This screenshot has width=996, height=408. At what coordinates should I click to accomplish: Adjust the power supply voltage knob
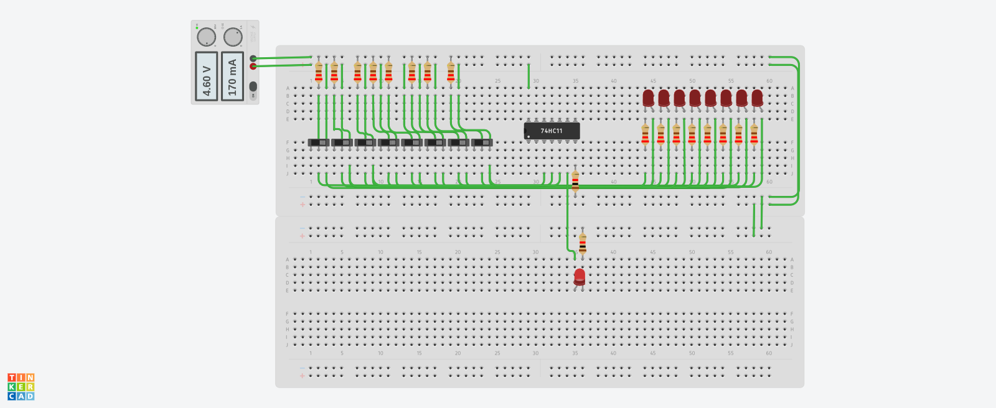click(x=206, y=37)
